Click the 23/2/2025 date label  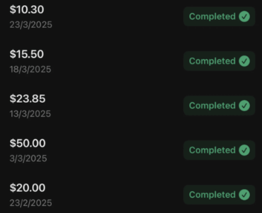pyautogui.click(x=31, y=203)
